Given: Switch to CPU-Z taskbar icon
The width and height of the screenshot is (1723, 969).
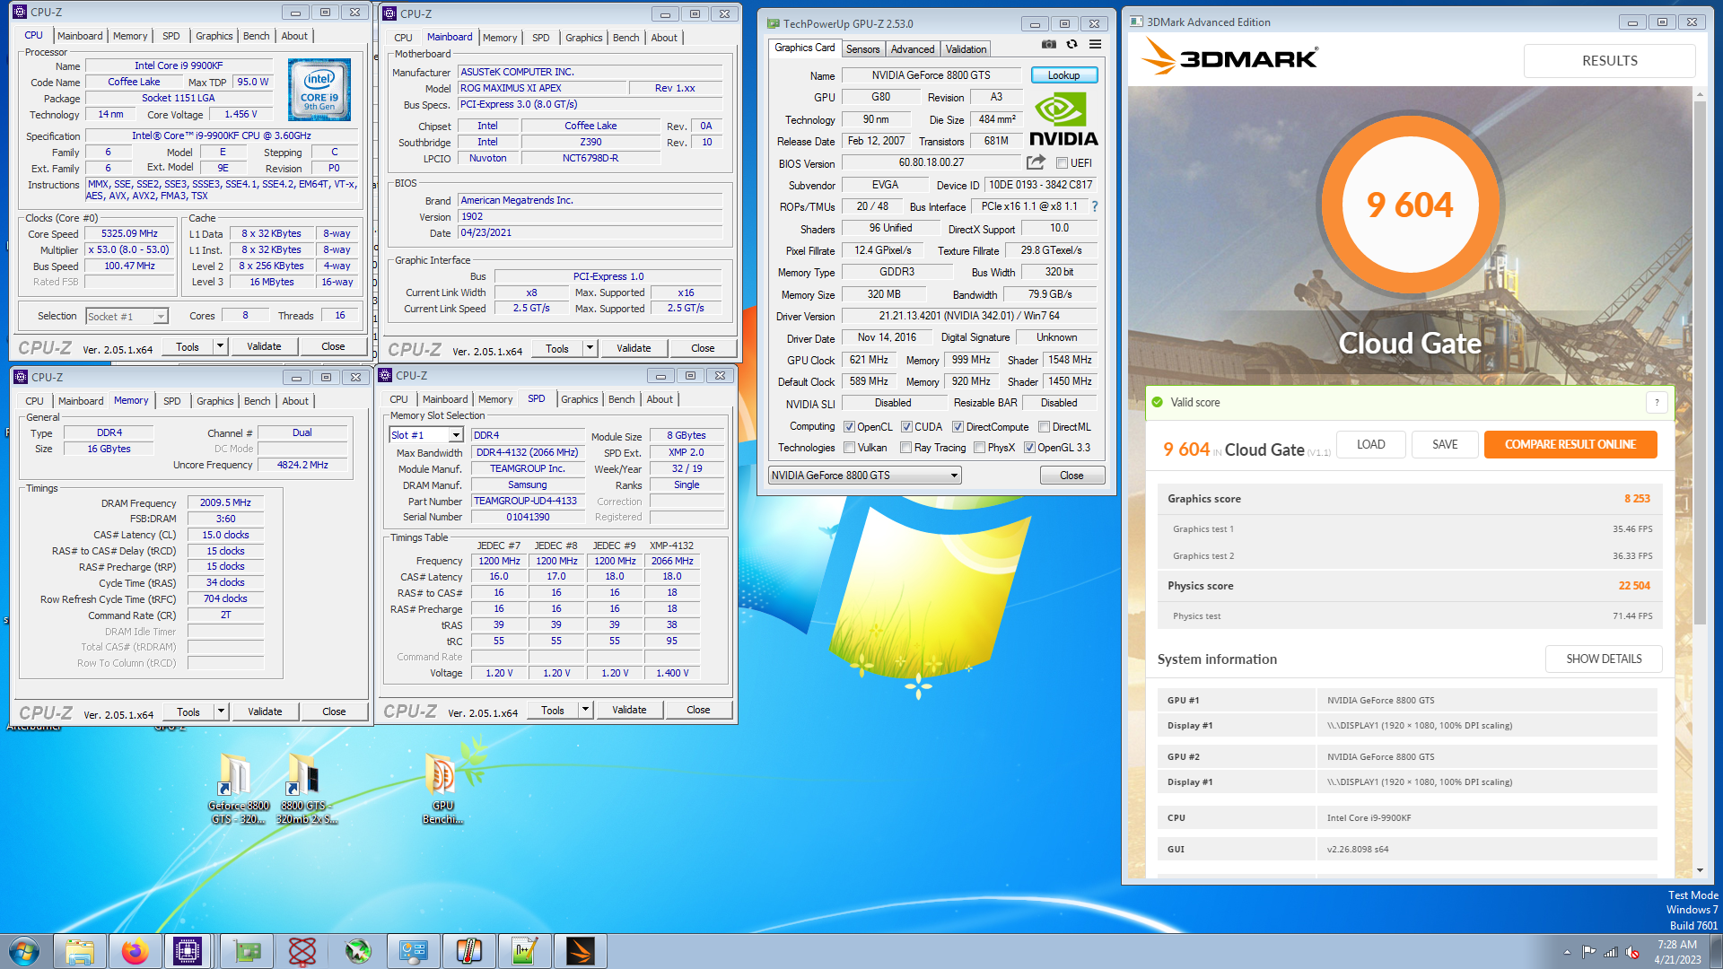Looking at the screenshot, I should pyautogui.click(x=188, y=951).
